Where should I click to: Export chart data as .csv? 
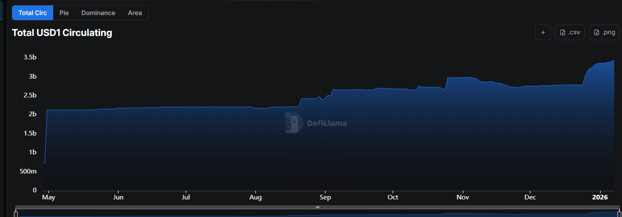tap(570, 32)
